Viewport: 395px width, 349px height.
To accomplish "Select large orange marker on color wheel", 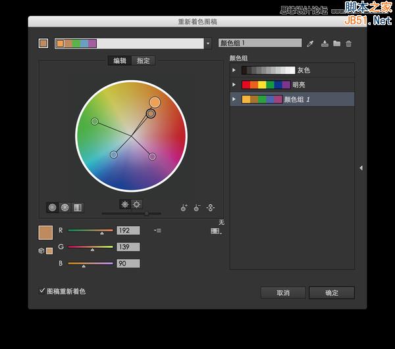I will [155, 103].
